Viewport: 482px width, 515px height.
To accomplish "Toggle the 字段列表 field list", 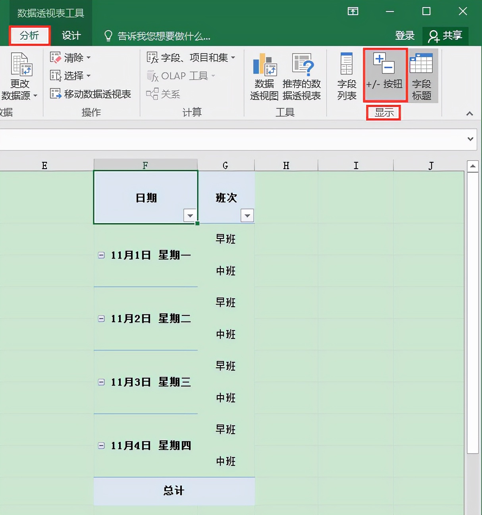I will [x=347, y=76].
